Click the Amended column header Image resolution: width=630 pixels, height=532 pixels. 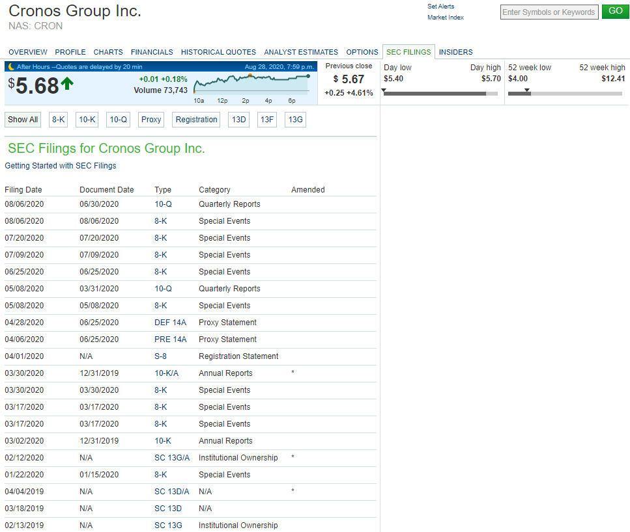(x=308, y=190)
